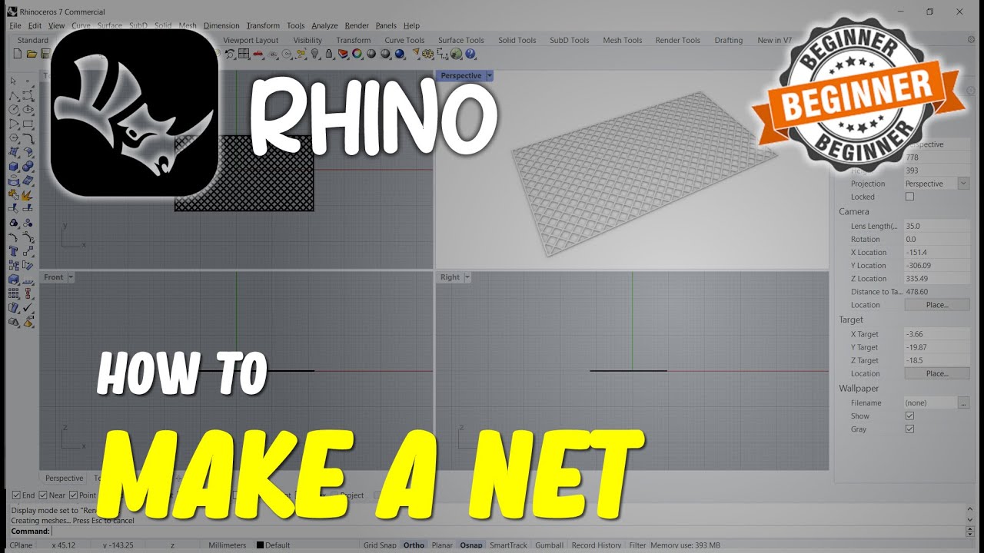The height and width of the screenshot is (553, 984).
Task: Click Record History in status bar
Action: (596, 545)
